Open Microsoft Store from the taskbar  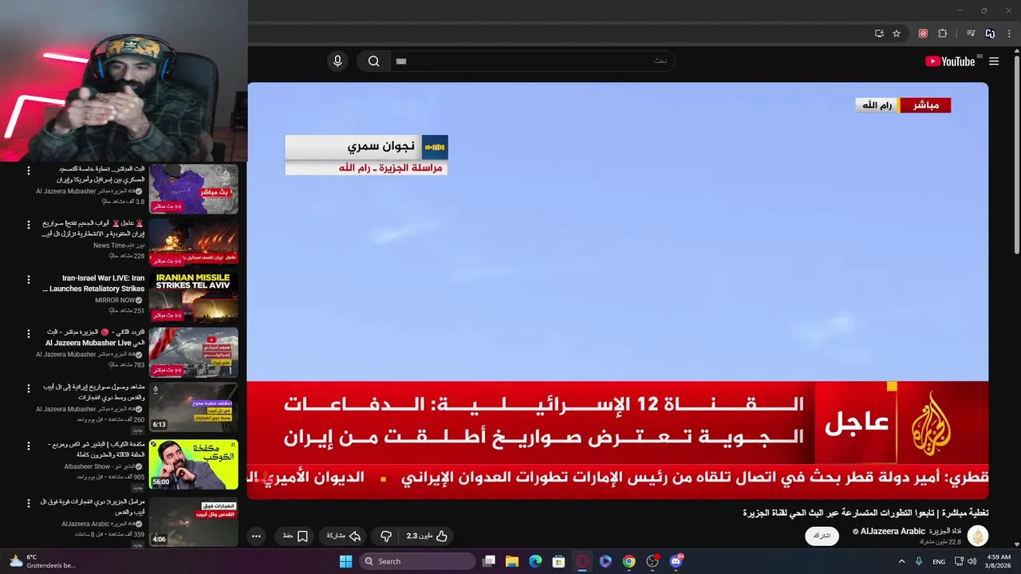coord(558,561)
